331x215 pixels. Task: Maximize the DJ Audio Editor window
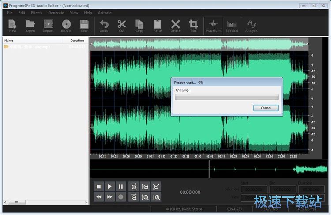[x=313, y=5]
